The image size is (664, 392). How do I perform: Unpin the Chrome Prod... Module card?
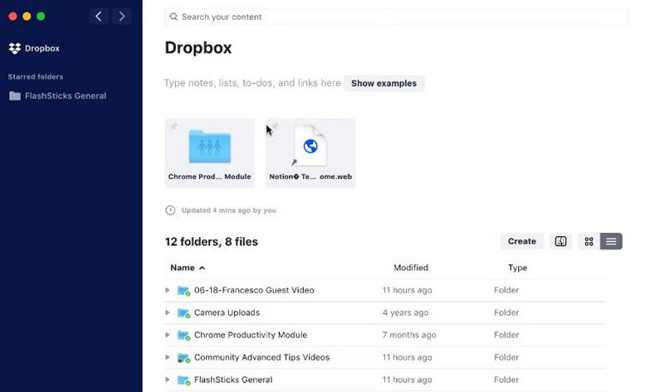point(173,127)
